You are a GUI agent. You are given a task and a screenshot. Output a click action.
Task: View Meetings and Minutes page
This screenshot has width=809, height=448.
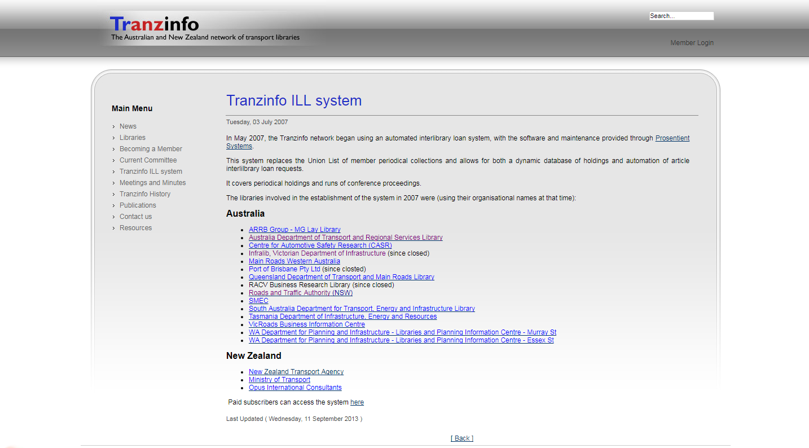click(x=152, y=183)
